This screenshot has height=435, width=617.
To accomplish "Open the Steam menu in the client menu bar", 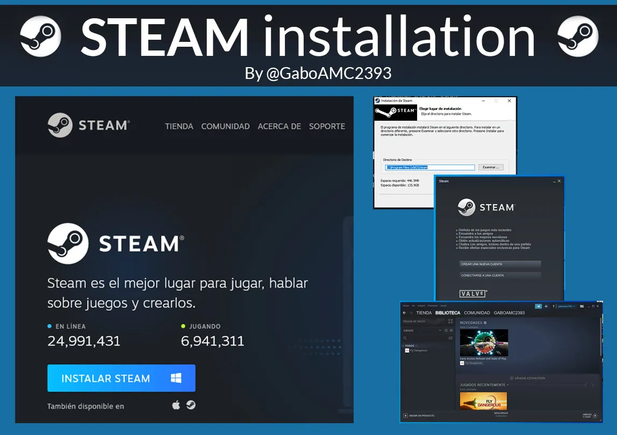I will point(406,306).
